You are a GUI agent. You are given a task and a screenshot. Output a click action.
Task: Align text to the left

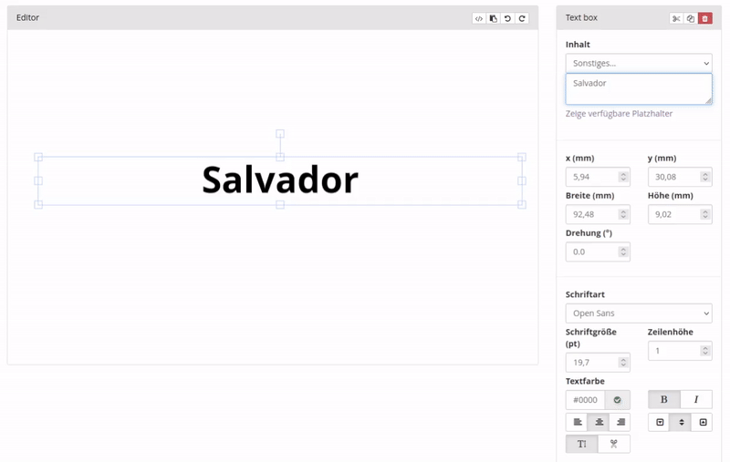pyautogui.click(x=577, y=422)
